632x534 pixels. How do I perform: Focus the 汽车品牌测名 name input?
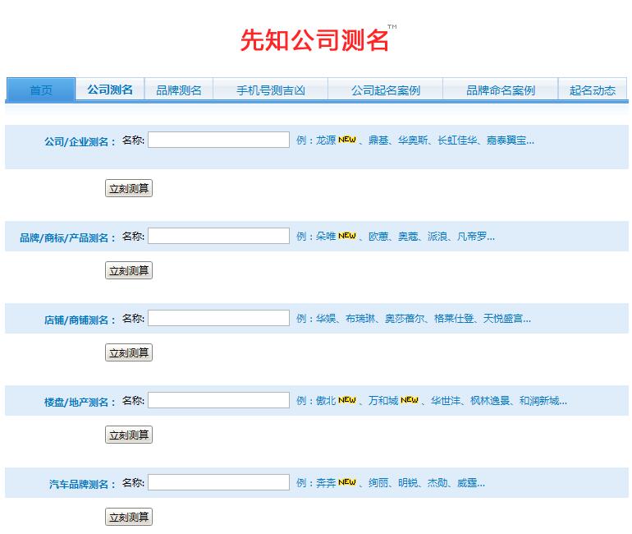218,482
